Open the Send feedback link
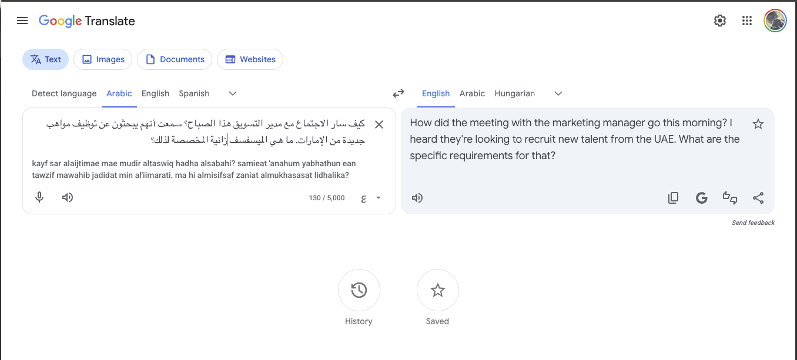This screenshot has width=797, height=360. 754,223
